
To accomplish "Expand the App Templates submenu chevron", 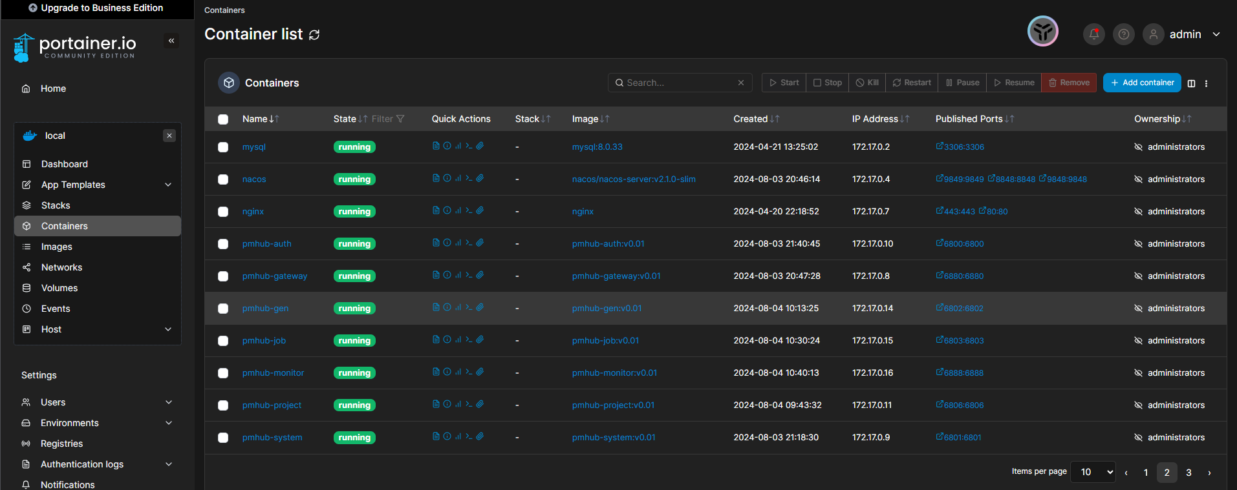I will coord(168,185).
